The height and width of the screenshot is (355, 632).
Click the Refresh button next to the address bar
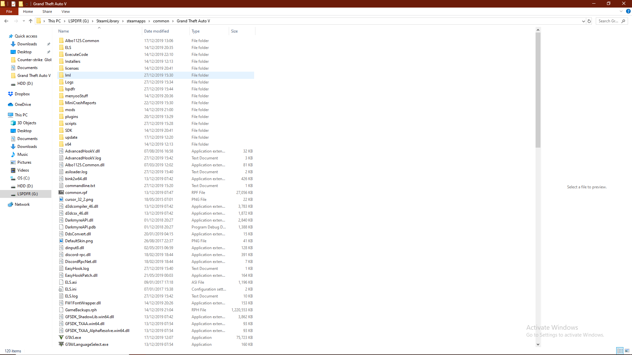[589, 21]
